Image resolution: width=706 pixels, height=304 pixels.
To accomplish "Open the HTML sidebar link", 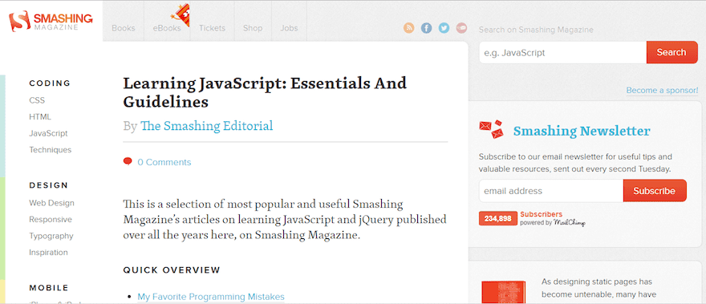I will [x=40, y=117].
